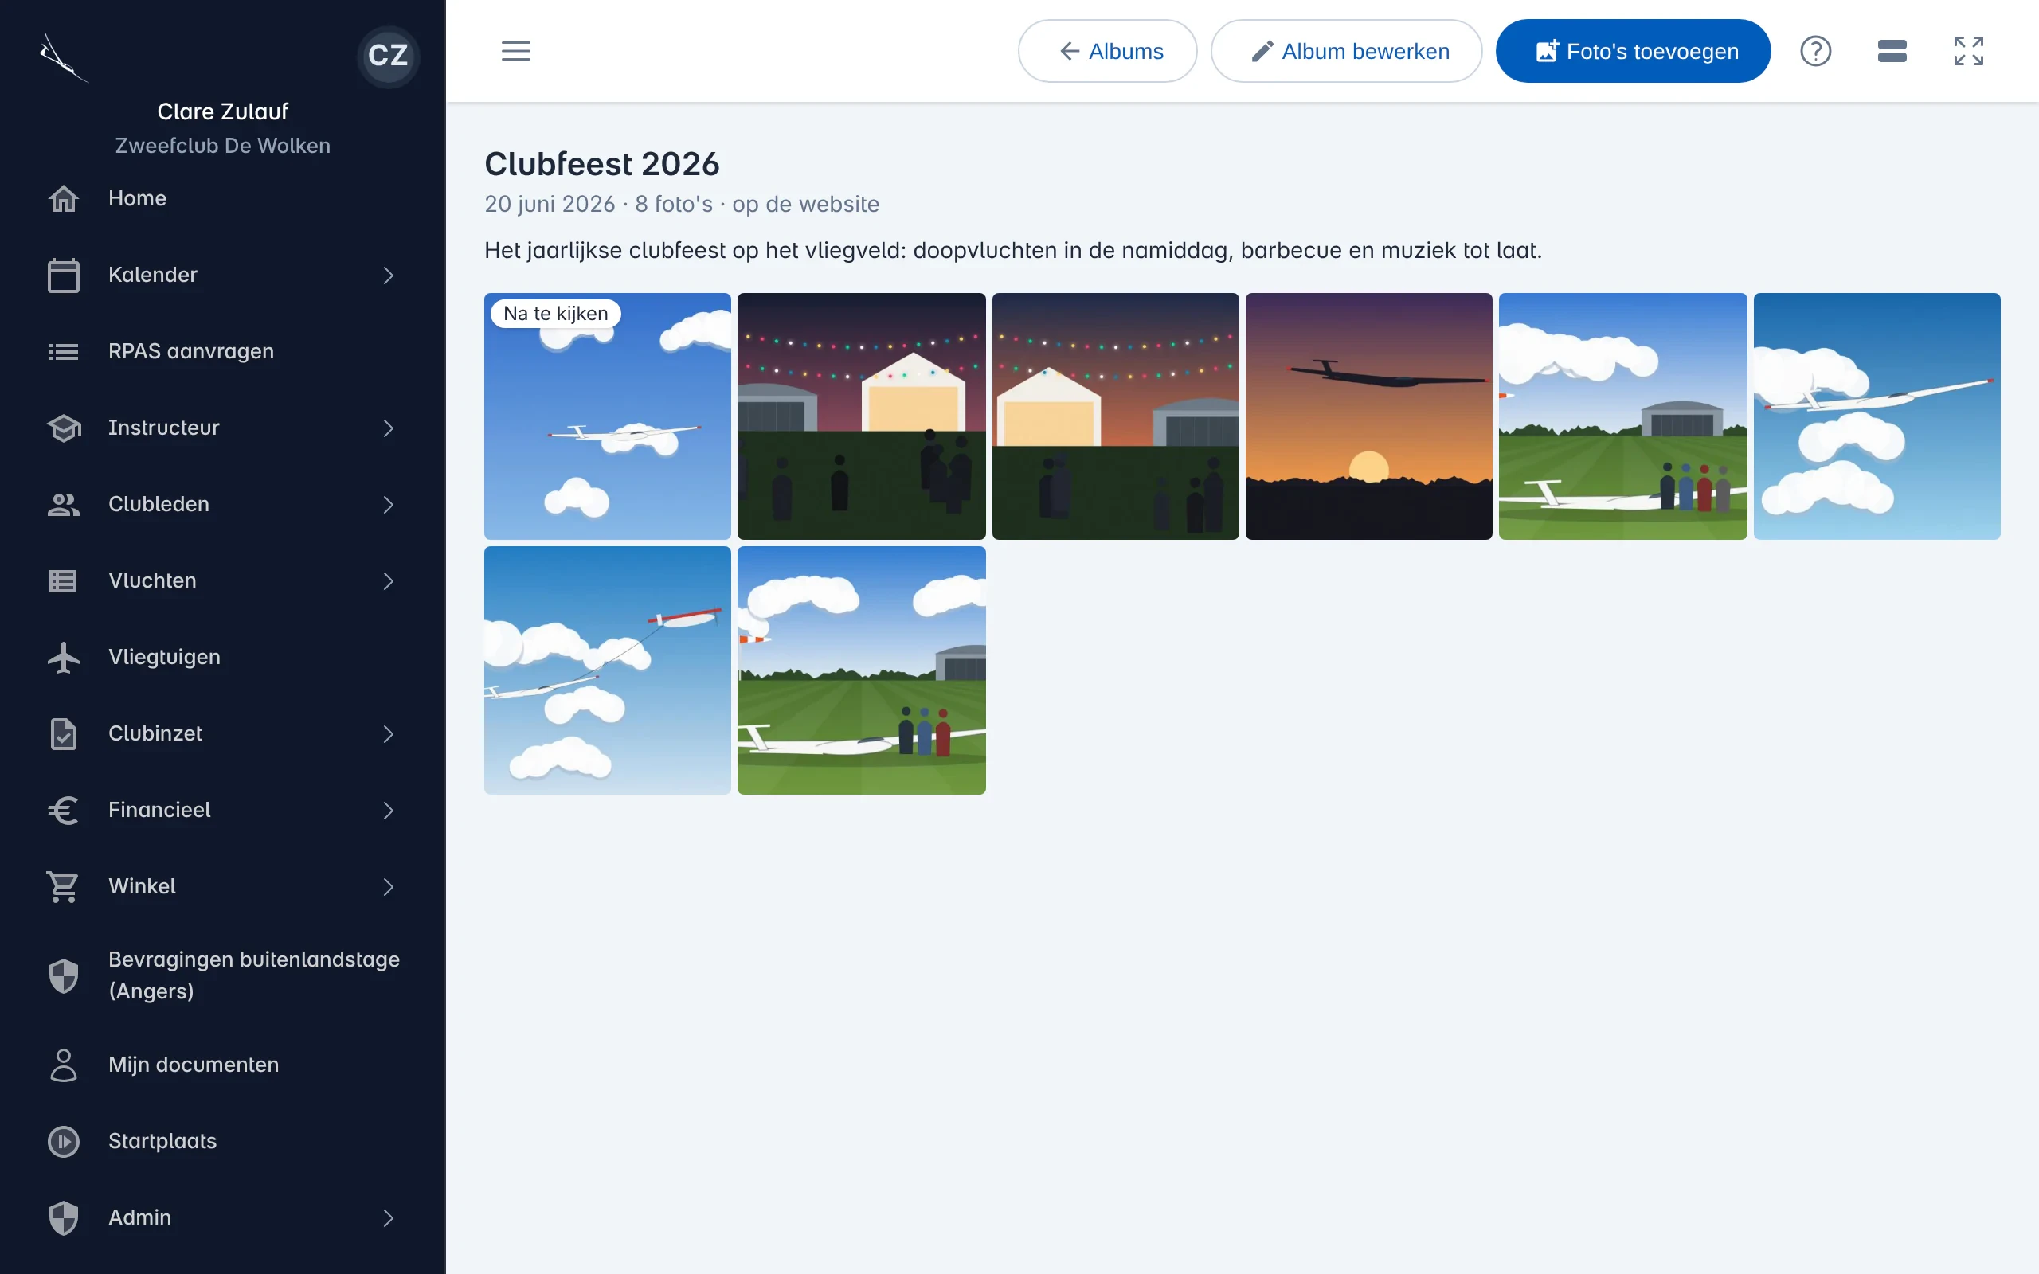Click the Clubinzet document check icon

click(64, 734)
